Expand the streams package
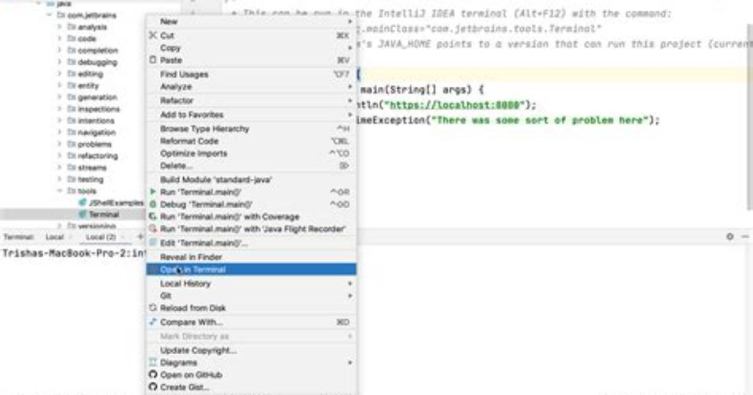 [60, 167]
